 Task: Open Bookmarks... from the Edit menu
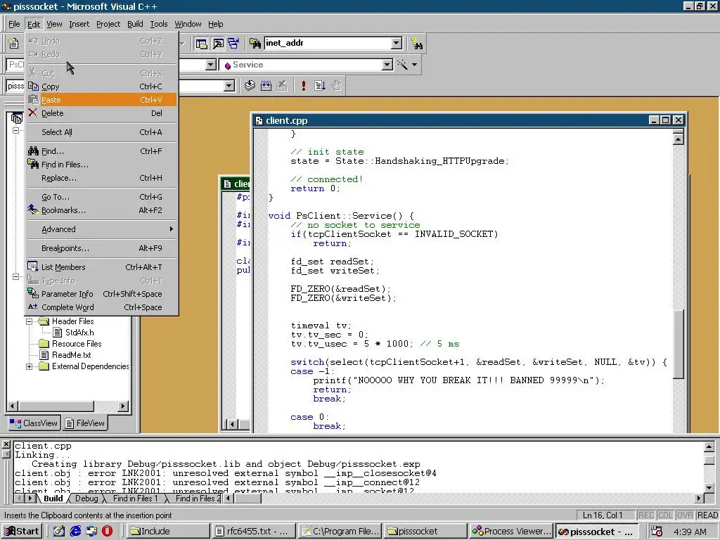pos(101,210)
